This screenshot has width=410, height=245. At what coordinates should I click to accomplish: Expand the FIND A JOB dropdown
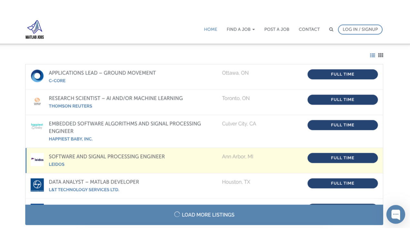pyautogui.click(x=241, y=29)
